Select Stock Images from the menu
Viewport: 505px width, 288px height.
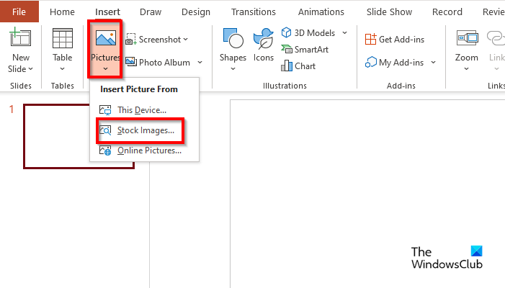145,130
